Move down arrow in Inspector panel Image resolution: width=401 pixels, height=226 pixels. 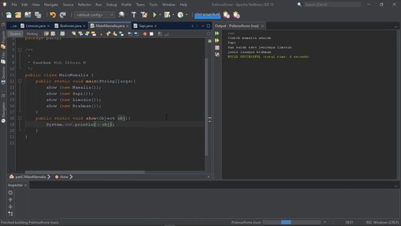point(11,207)
